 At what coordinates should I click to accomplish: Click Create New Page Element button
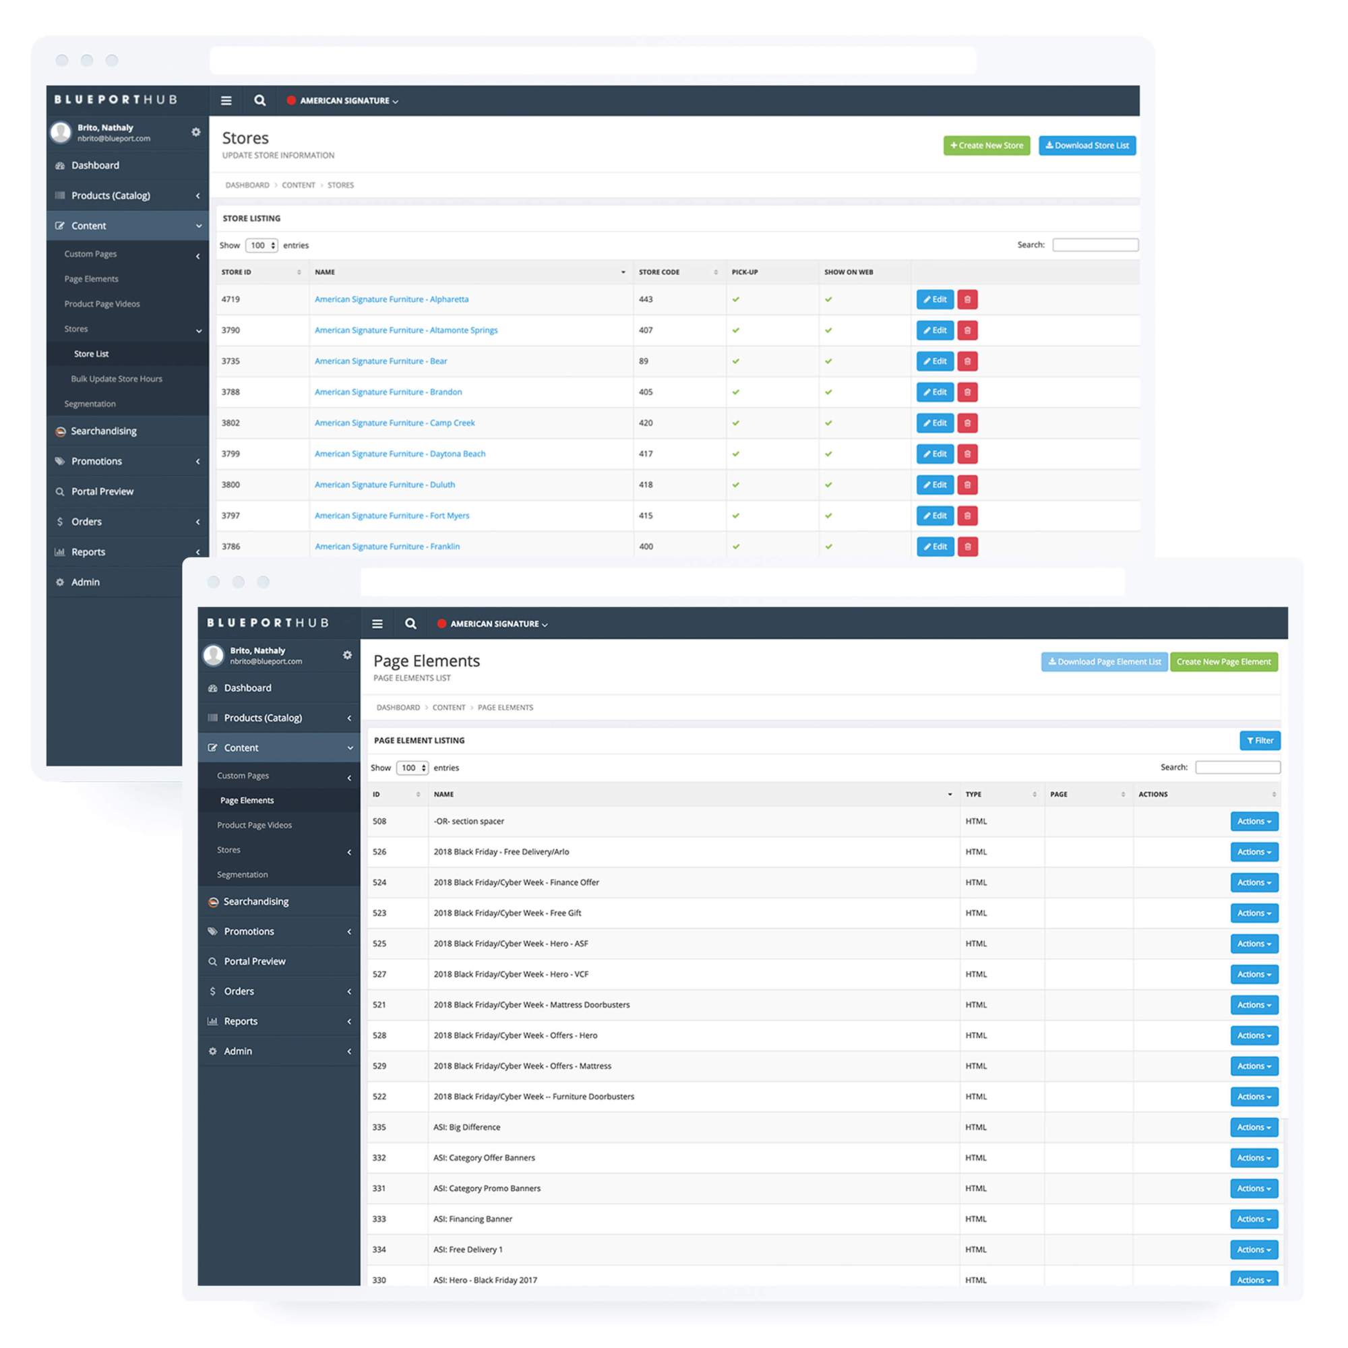coord(1224,661)
